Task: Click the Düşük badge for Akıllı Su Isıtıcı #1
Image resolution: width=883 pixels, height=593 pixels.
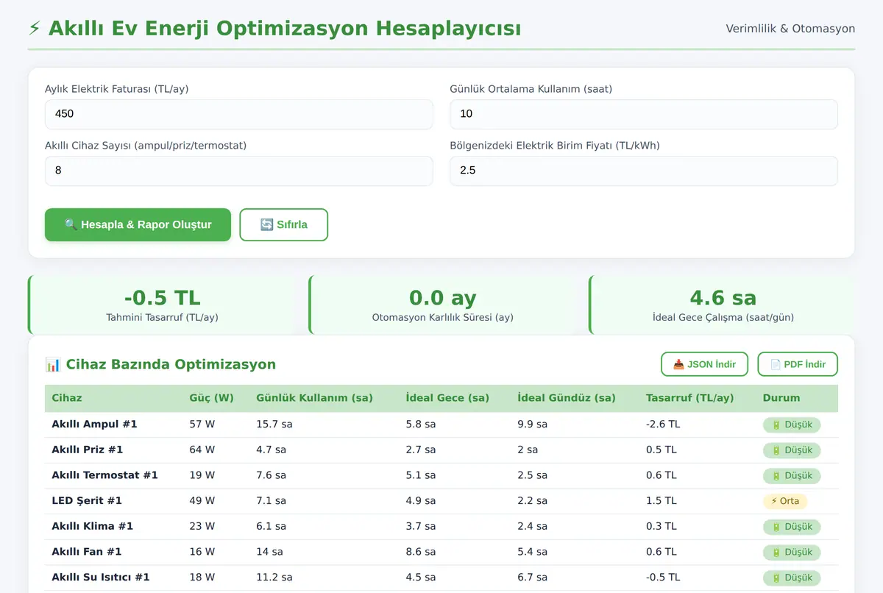Action: coord(792,578)
